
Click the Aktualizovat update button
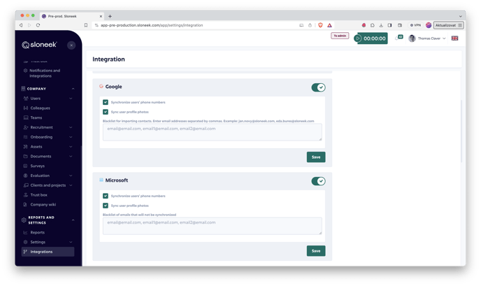pyautogui.click(x=448, y=25)
